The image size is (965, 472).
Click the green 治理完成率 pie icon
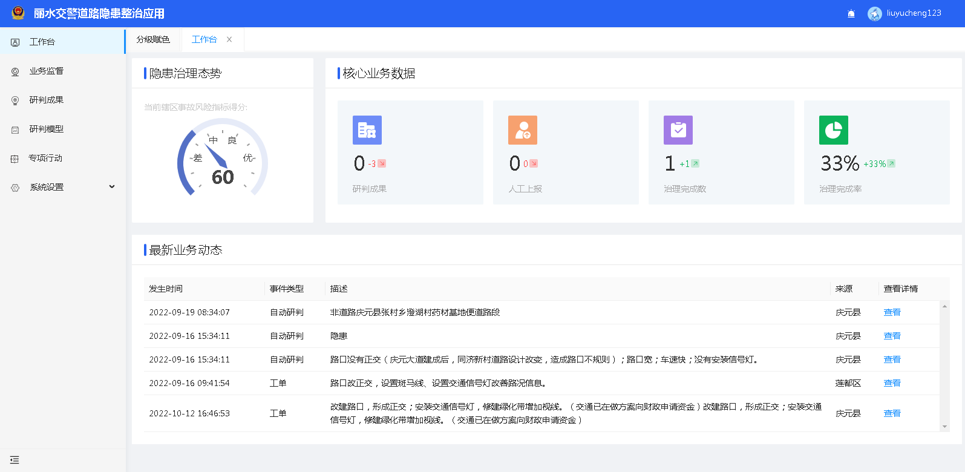pyautogui.click(x=834, y=130)
